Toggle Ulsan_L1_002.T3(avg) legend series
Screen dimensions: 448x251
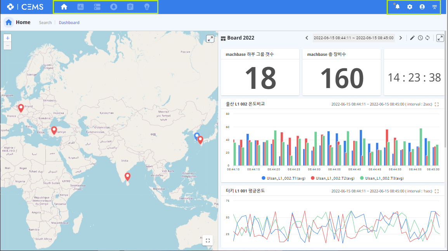tap(382, 178)
